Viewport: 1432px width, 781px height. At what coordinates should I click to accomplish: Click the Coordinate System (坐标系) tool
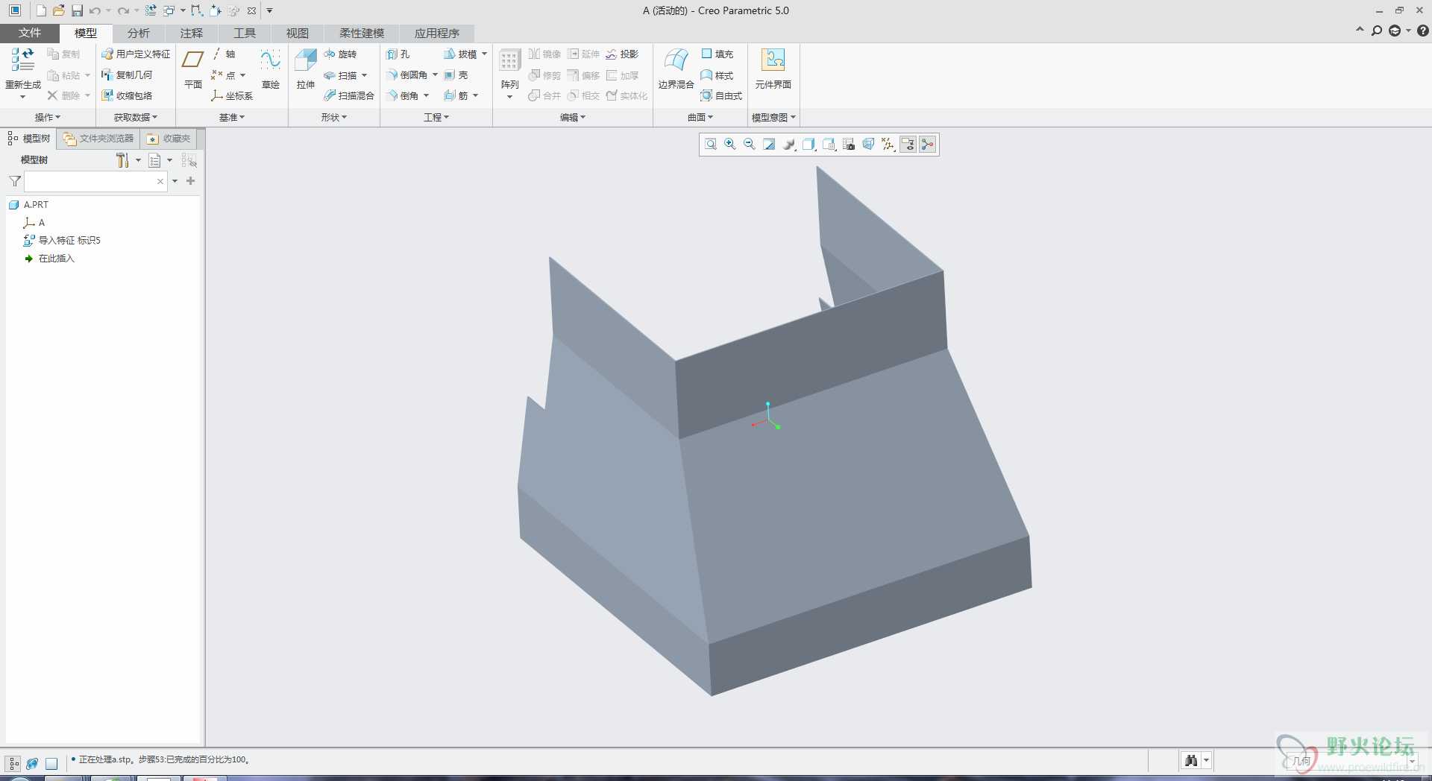[232, 95]
